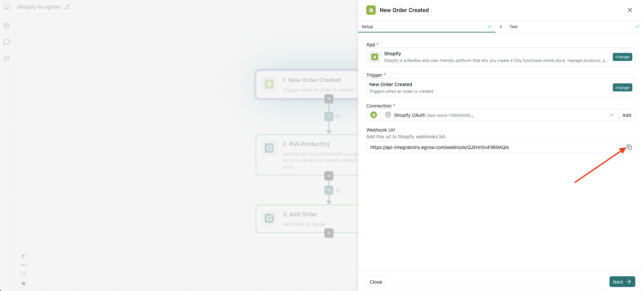
Task: Zoom out on the canvas
Action: (x=23, y=265)
